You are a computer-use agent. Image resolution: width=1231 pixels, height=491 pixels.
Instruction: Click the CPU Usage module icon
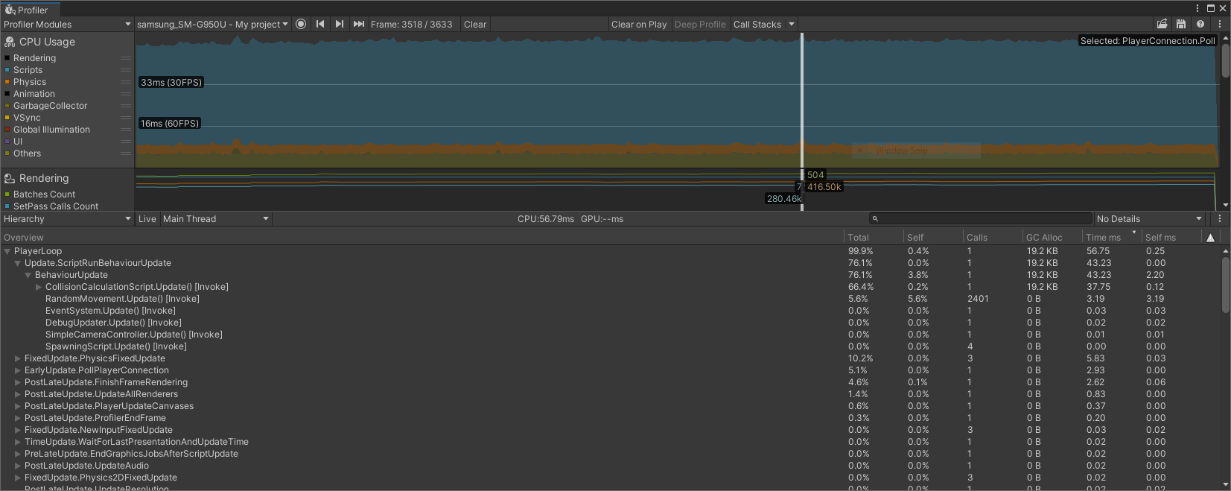pos(10,42)
